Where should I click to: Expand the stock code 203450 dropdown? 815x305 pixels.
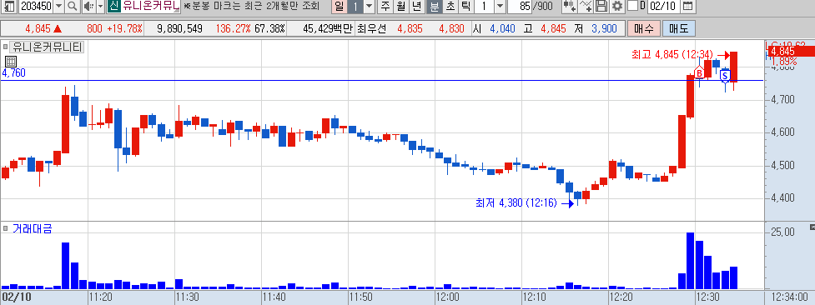coord(58,6)
